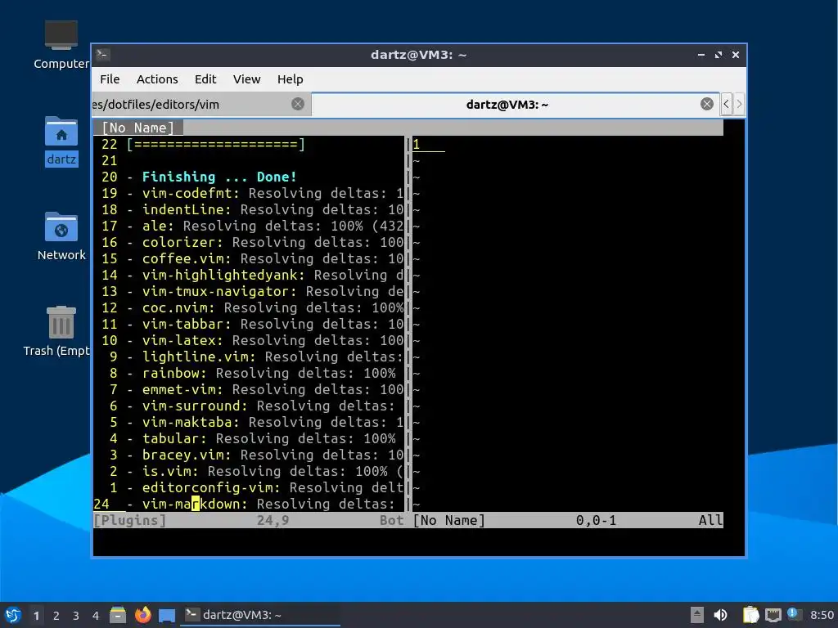Screen dimensions: 838x628
Task: Click the vim-highlightedyank plugin line
Action: tap(249, 275)
